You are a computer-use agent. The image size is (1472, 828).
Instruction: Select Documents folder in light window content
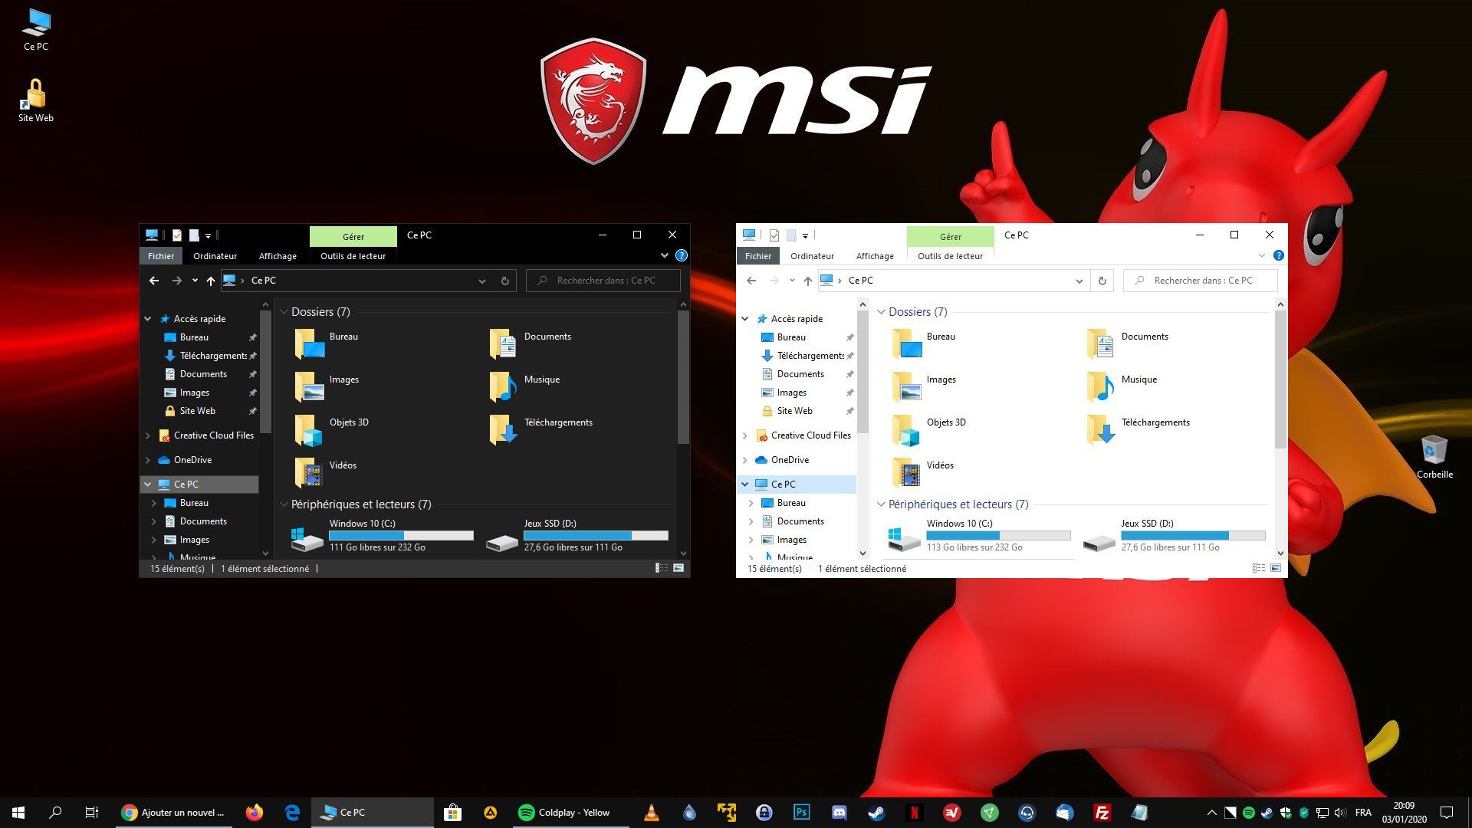pyautogui.click(x=1127, y=343)
